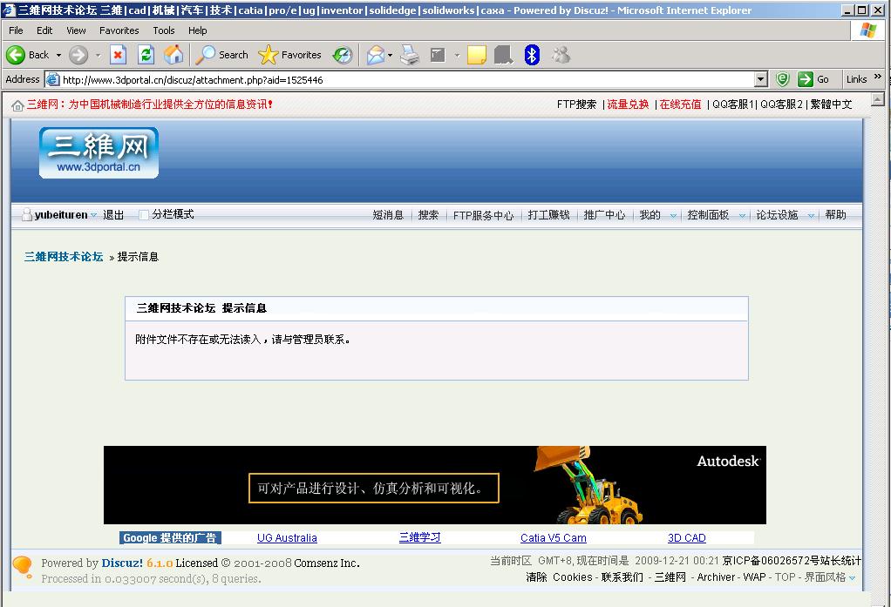Click the Research book icon
This screenshot has height=607, width=891.
click(x=504, y=55)
